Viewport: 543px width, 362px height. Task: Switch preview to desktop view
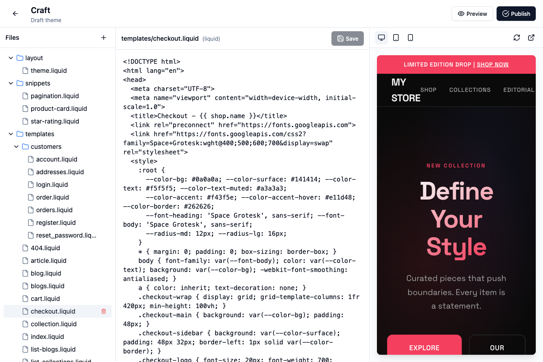[381, 38]
